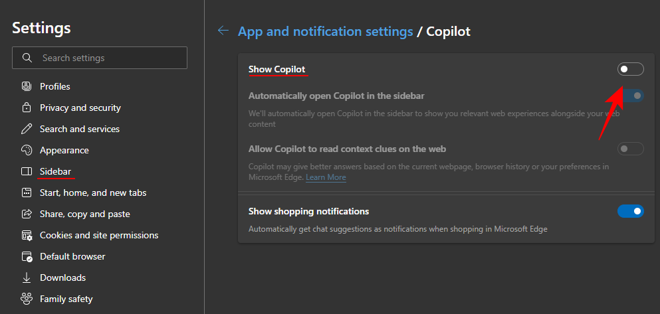The height and width of the screenshot is (314, 660).
Task: Enable the Show Copilot toggle
Action: (630, 69)
